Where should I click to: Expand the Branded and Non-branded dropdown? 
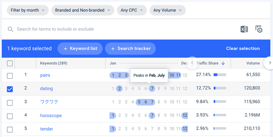(x=83, y=10)
